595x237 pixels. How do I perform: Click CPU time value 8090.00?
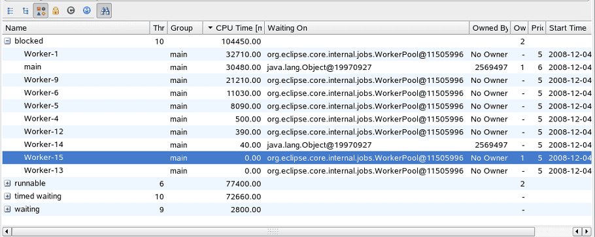point(245,106)
